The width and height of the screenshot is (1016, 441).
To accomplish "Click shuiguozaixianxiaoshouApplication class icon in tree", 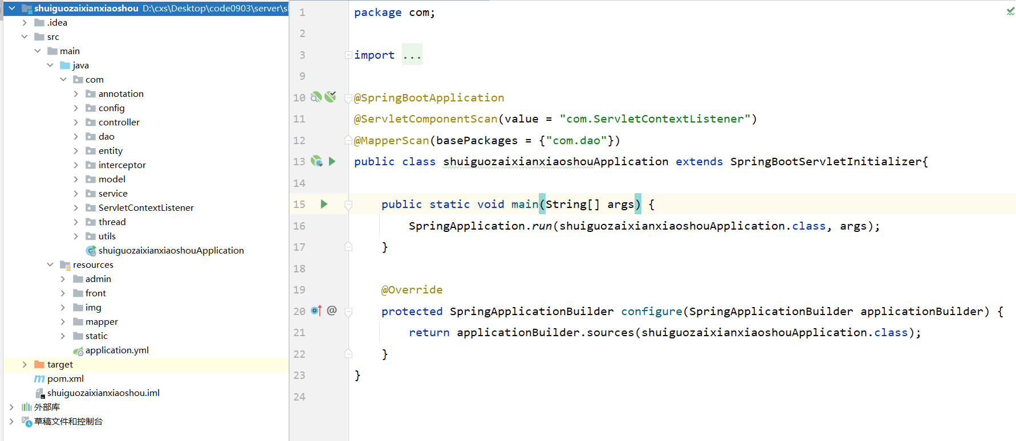I will 91,251.
